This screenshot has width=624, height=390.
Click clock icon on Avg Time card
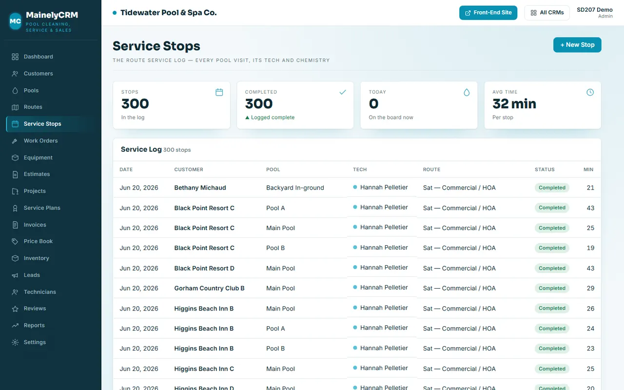pos(590,92)
